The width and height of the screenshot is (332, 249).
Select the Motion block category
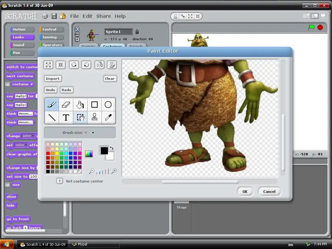click(x=22, y=30)
